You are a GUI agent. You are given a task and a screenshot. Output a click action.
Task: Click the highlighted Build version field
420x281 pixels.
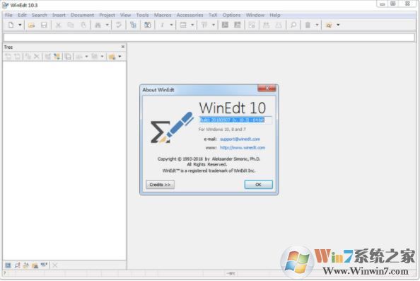tap(235, 120)
